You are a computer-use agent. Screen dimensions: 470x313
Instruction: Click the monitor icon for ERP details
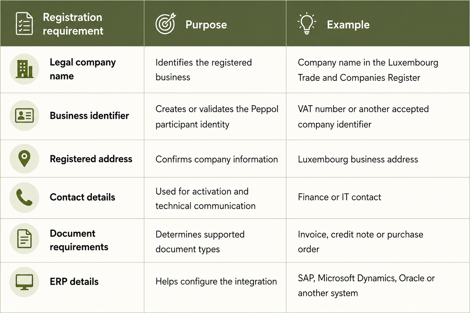click(x=24, y=282)
